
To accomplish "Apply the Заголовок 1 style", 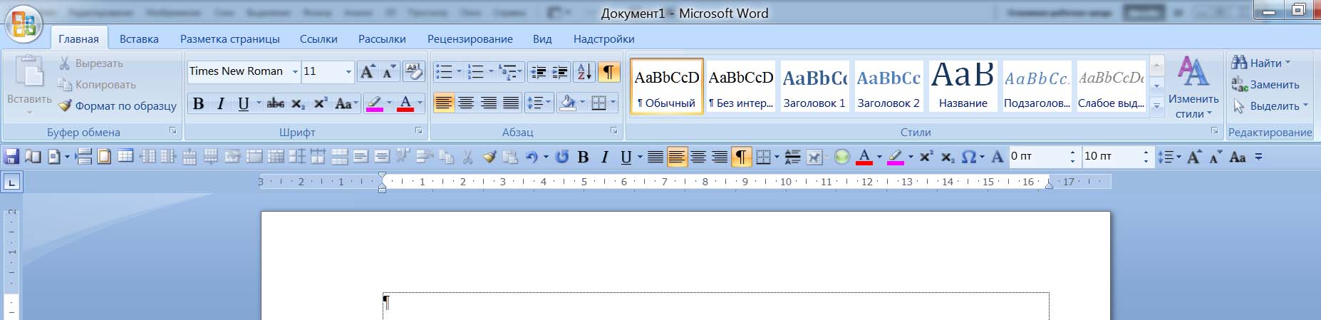I will click(x=814, y=86).
